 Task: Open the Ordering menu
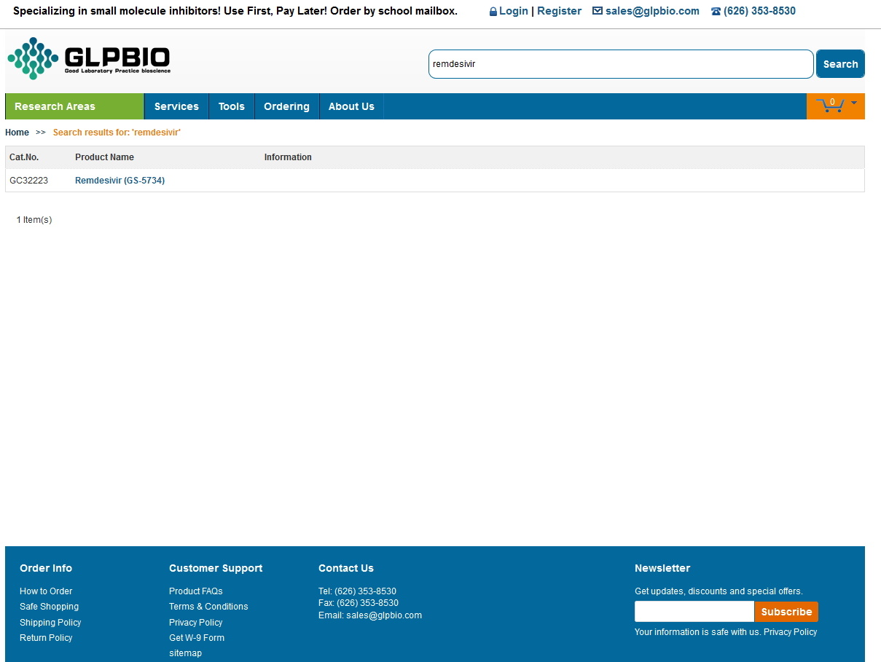286,106
